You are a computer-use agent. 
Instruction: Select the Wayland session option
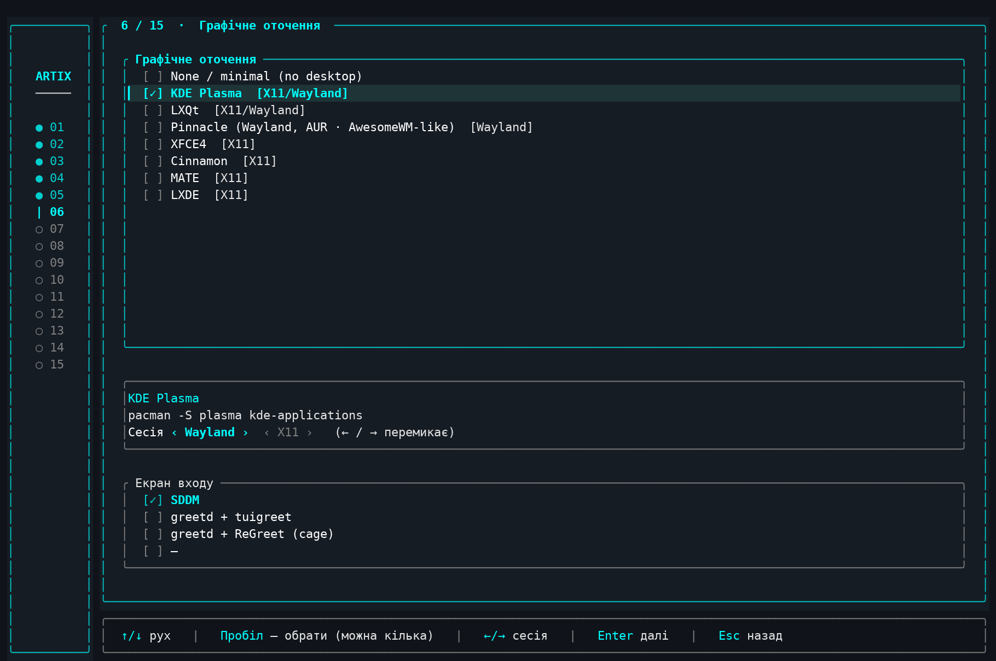pos(210,432)
